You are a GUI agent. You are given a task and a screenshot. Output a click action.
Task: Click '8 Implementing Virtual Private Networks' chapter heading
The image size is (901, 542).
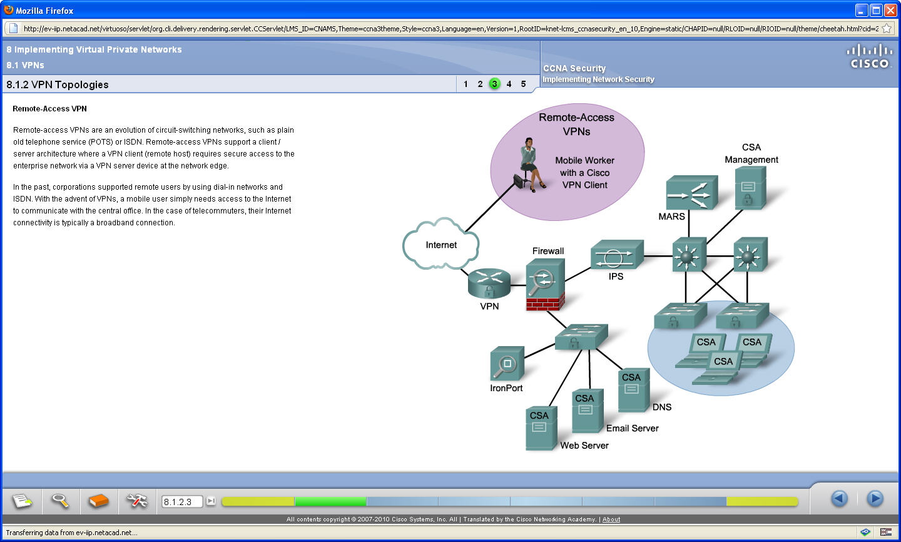[94, 49]
